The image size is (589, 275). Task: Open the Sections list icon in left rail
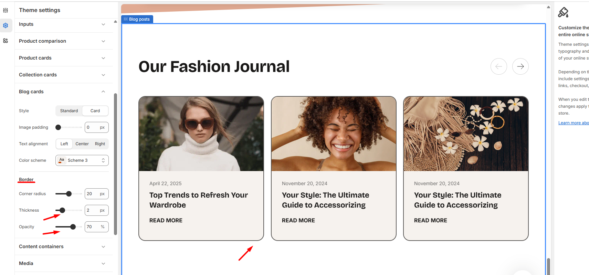coord(6,10)
